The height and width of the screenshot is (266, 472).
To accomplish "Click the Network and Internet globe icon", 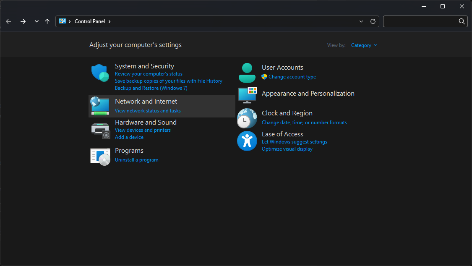I will [x=100, y=106].
